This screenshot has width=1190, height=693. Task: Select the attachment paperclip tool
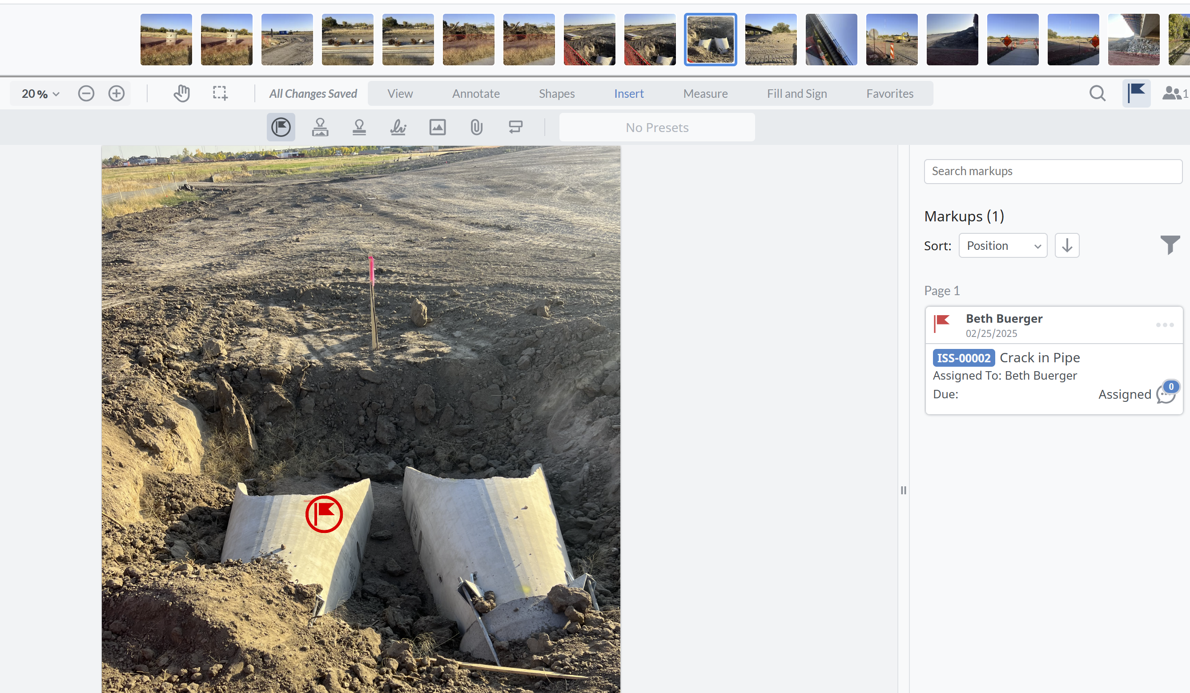[x=476, y=127]
